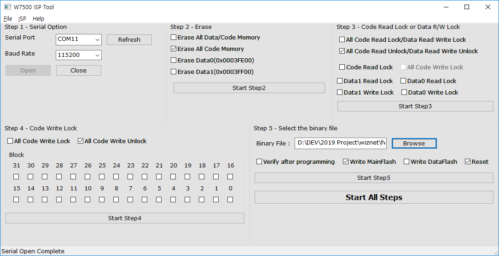The image size is (499, 256).
Task: Browse for a binary file
Action: [x=414, y=144]
